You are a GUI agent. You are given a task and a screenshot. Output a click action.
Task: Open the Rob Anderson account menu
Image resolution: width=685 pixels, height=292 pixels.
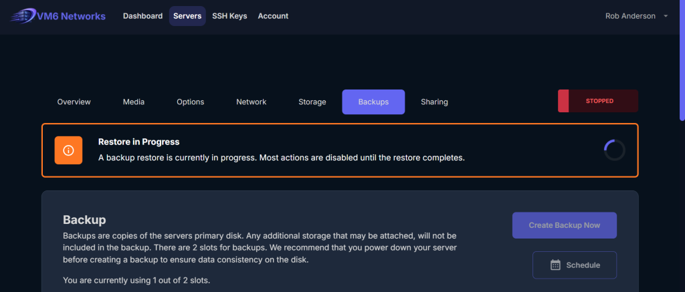coord(631,16)
